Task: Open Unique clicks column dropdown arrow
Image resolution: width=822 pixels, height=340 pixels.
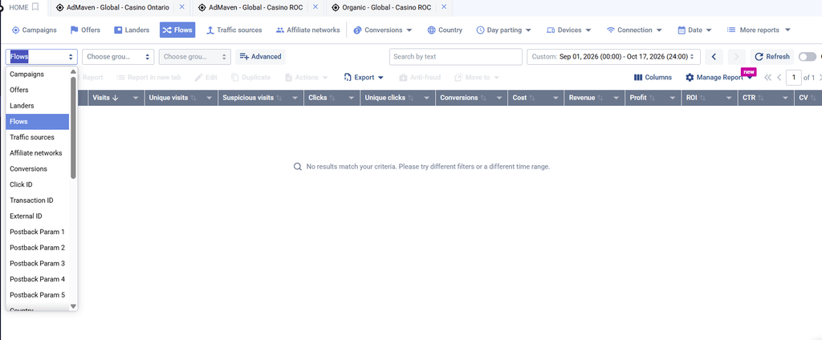Action: (428, 98)
